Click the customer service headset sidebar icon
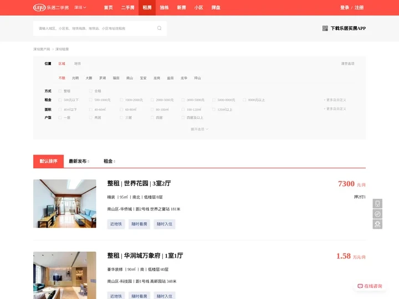Viewport: 399px width, 299px height. (377, 224)
